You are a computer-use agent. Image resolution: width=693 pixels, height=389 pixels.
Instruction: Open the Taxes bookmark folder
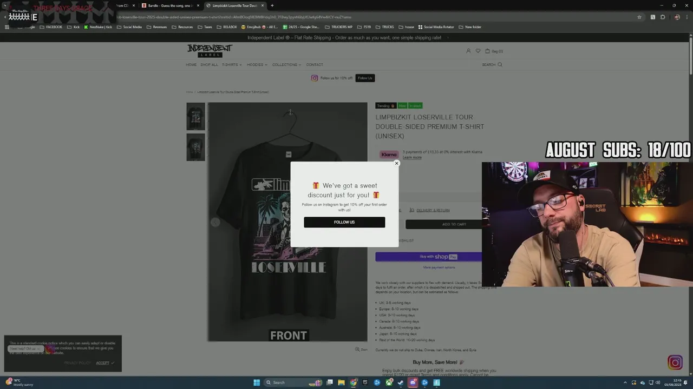[205, 27]
